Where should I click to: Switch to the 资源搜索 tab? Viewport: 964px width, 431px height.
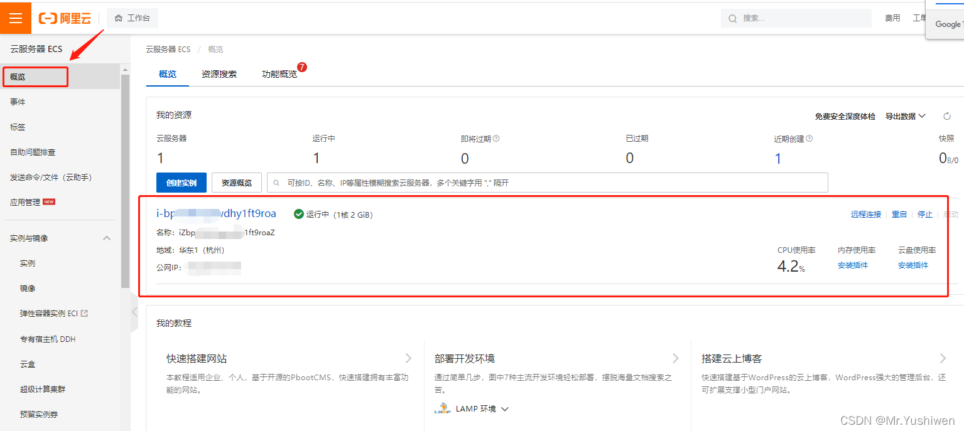pyautogui.click(x=219, y=74)
